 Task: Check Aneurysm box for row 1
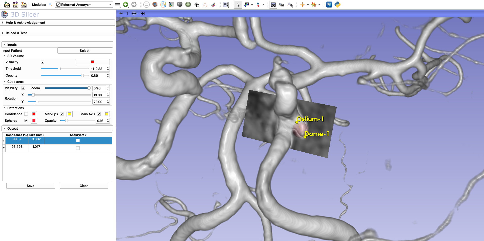78,140
